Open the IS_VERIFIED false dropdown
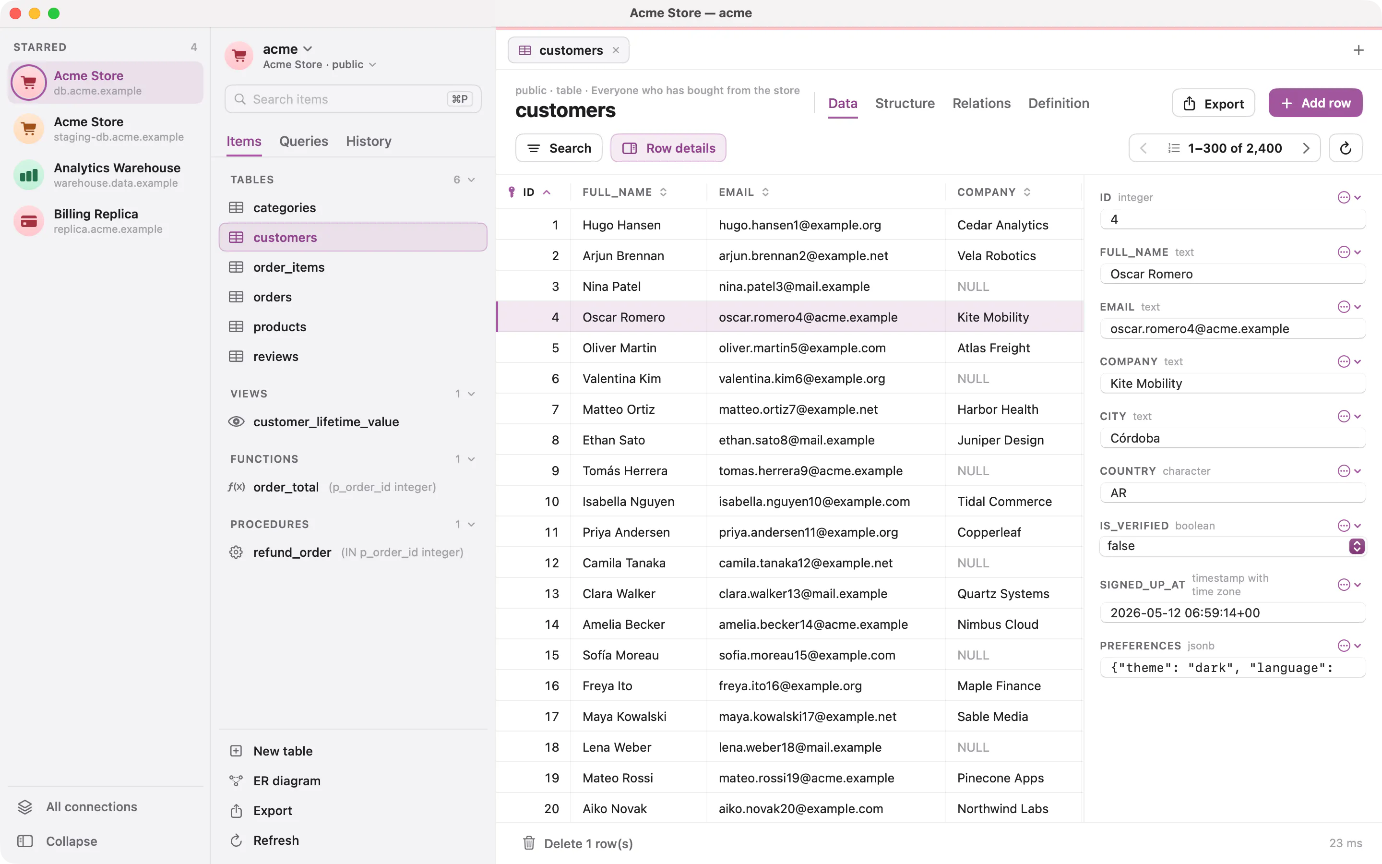The width and height of the screenshot is (1382, 864). [x=1232, y=546]
